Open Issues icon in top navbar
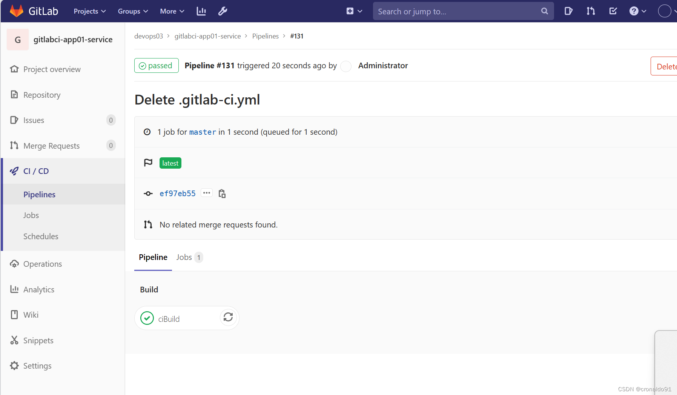 coord(568,11)
